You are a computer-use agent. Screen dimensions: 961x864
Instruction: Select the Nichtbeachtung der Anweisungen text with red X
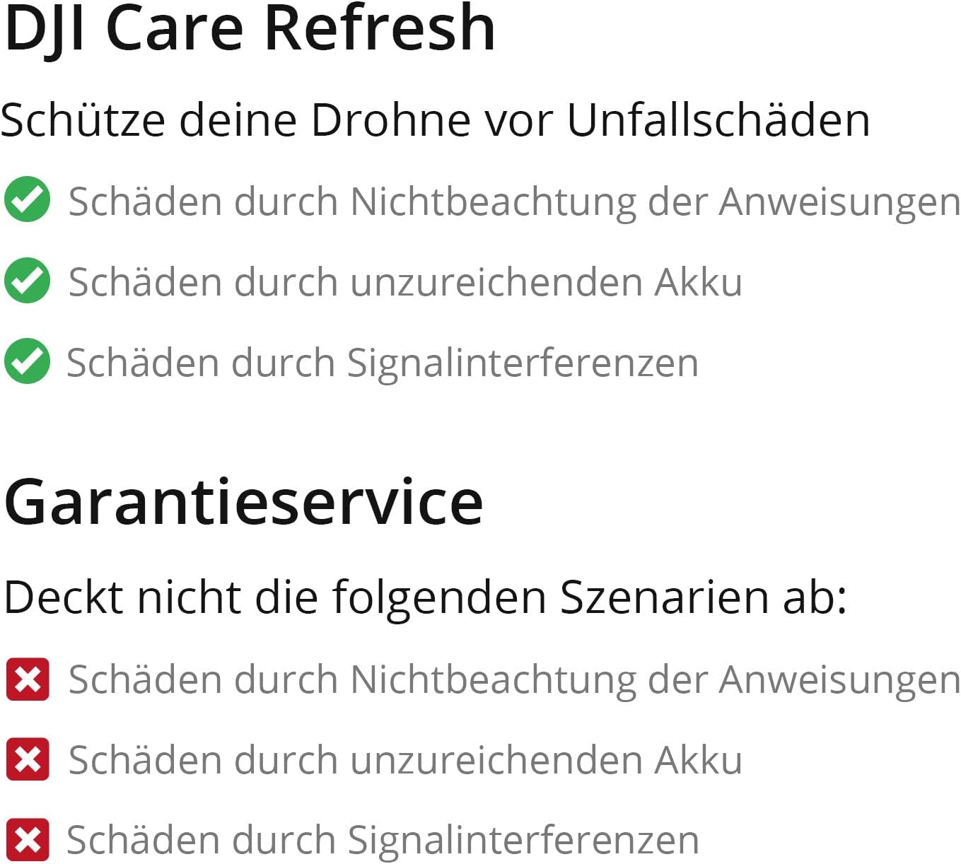(x=513, y=679)
